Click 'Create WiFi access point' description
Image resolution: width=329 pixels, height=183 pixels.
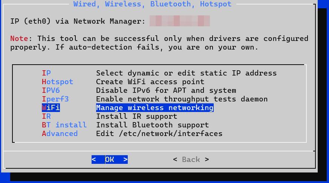150,82
